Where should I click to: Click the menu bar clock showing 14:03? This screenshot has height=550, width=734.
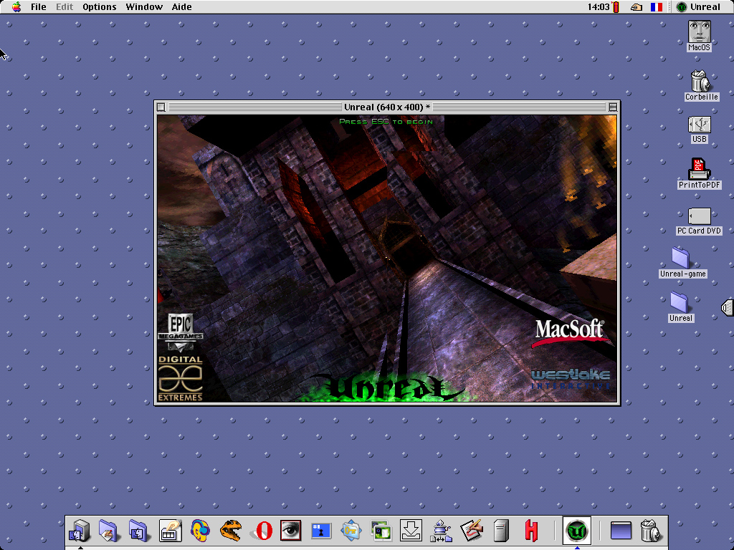[x=599, y=7]
